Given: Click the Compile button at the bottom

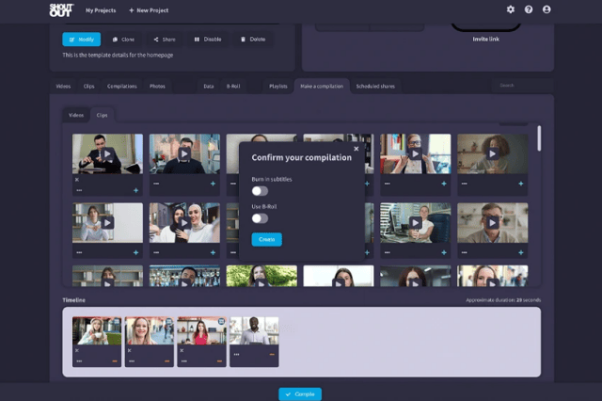Looking at the screenshot, I should 300,394.
